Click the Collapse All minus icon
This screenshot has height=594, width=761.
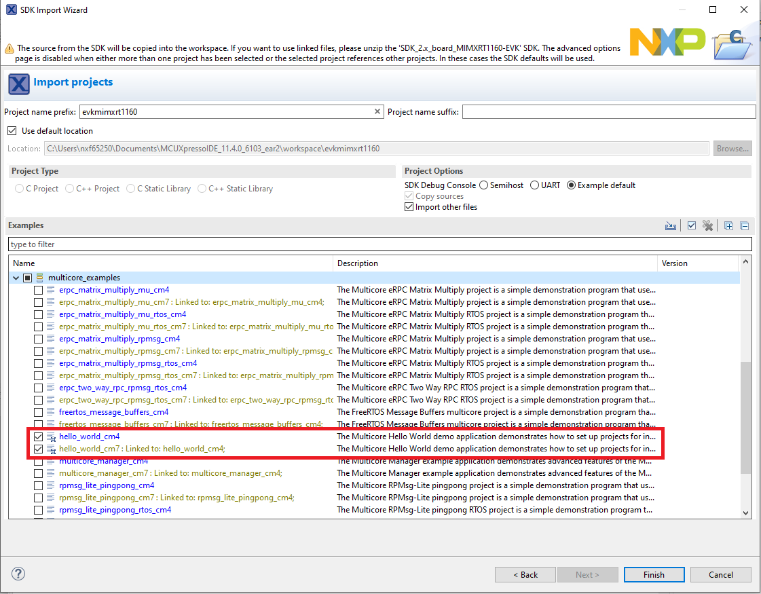[744, 226]
